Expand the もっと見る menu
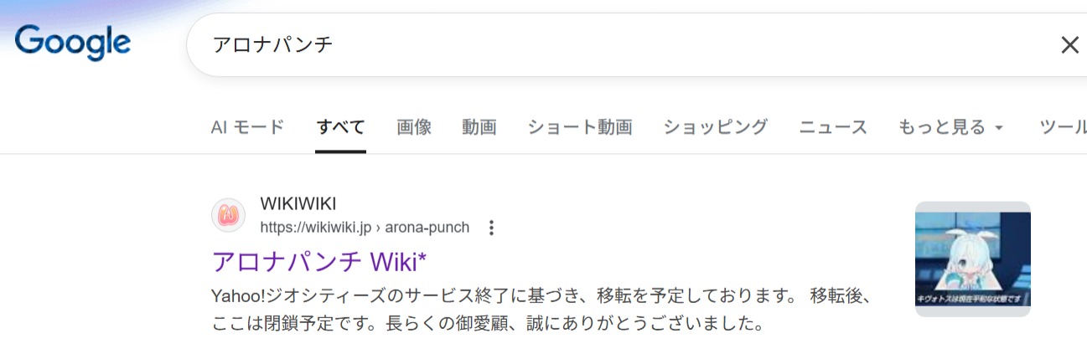The image size is (1087, 359). pyautogui.click(x=942, y=127)
